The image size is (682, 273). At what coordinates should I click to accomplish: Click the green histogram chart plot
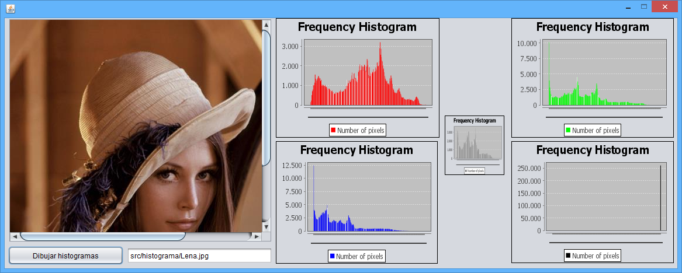point(605,72)
